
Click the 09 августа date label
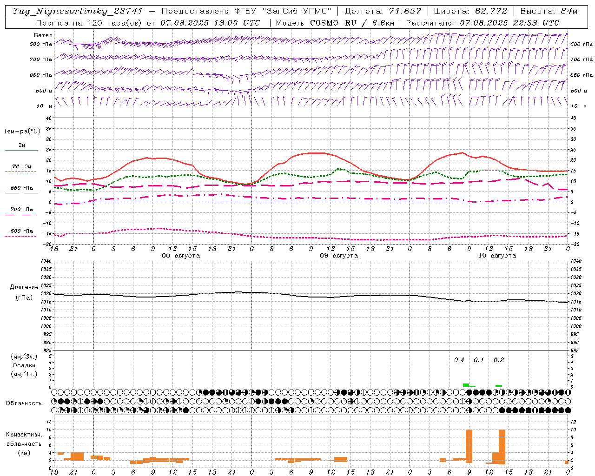(339, 256)
